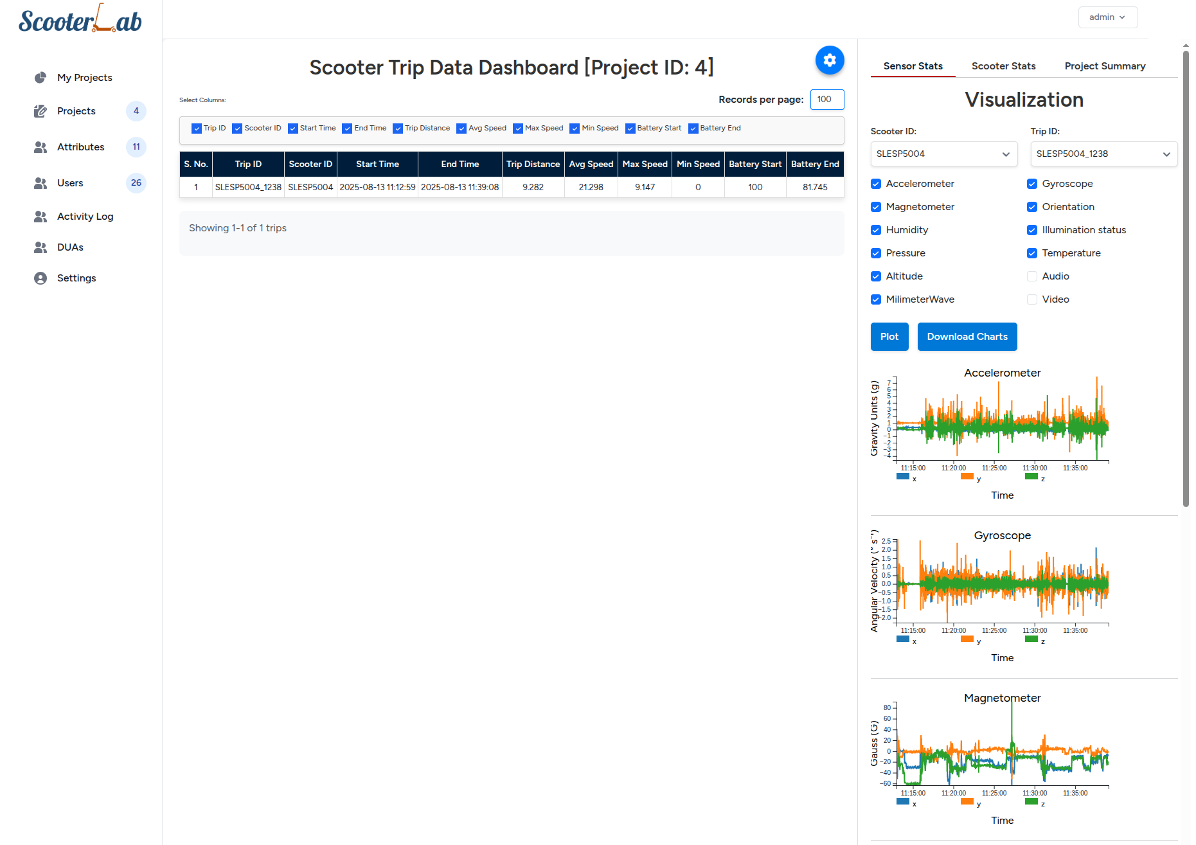Click the Users people icon
This screenshot has height=845, width=1196.
[x=40, y=183]
